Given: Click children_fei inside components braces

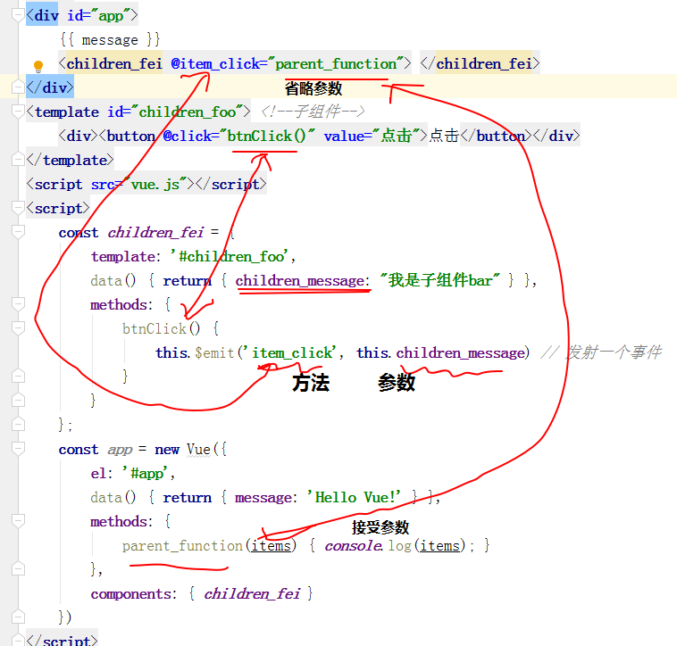Looking at the screenshot, I should coord(252,594).
